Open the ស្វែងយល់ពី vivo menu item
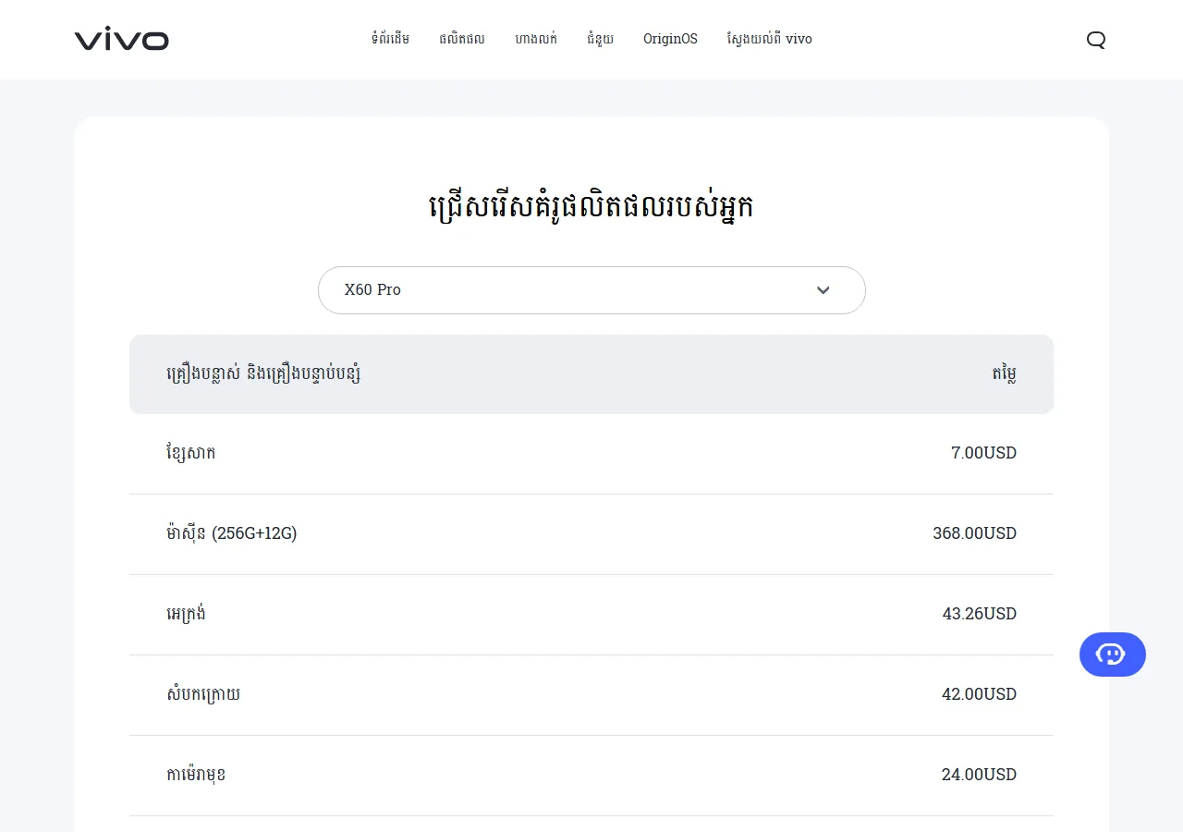The width and height of the screenshot is (1183, 832). point(769,39)
